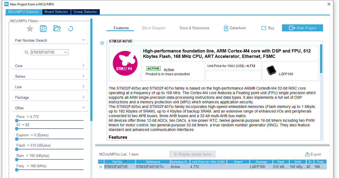Screen dimensions: 339x178
Task: Click the green ACTIVE status badge
Action: point(153,68)
